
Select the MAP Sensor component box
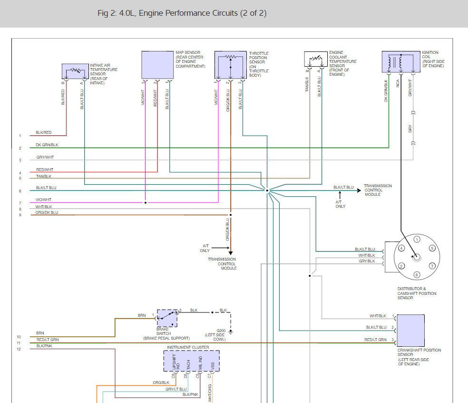157,64
